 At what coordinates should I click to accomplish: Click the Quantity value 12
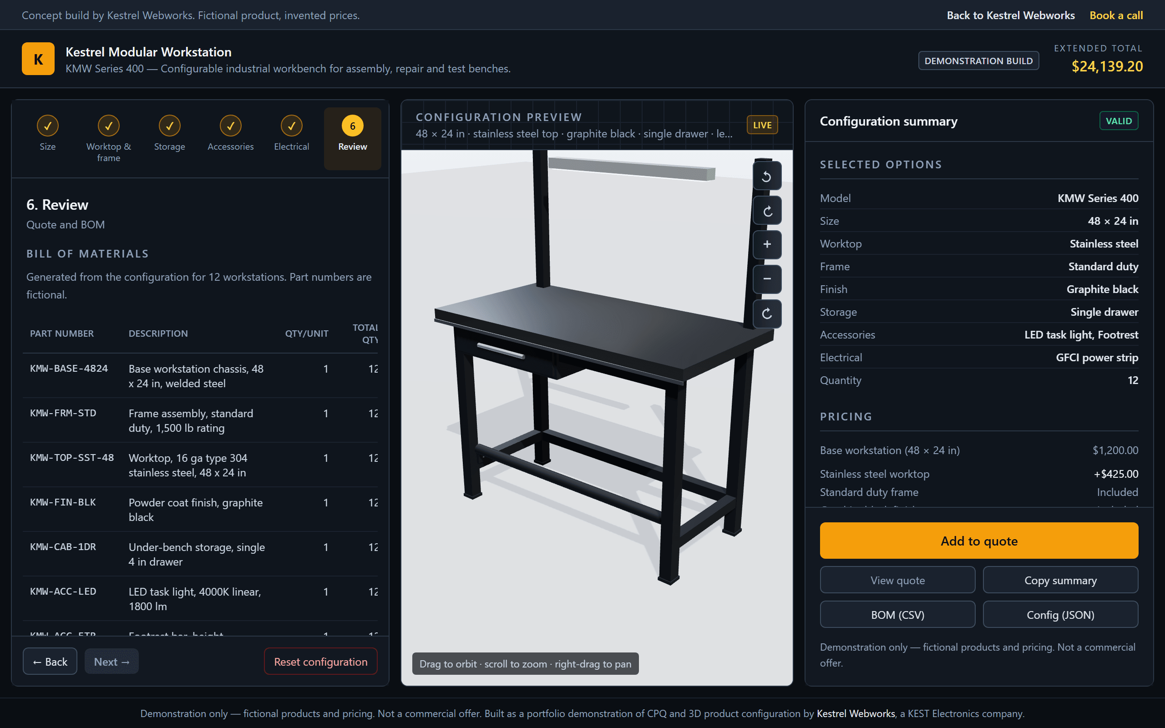point(1133,380)
